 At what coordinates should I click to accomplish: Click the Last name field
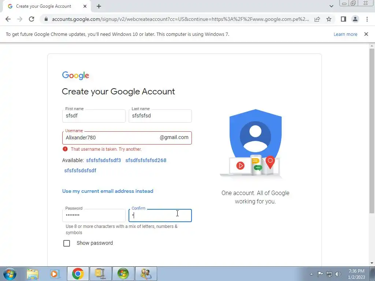pos(160,116)
